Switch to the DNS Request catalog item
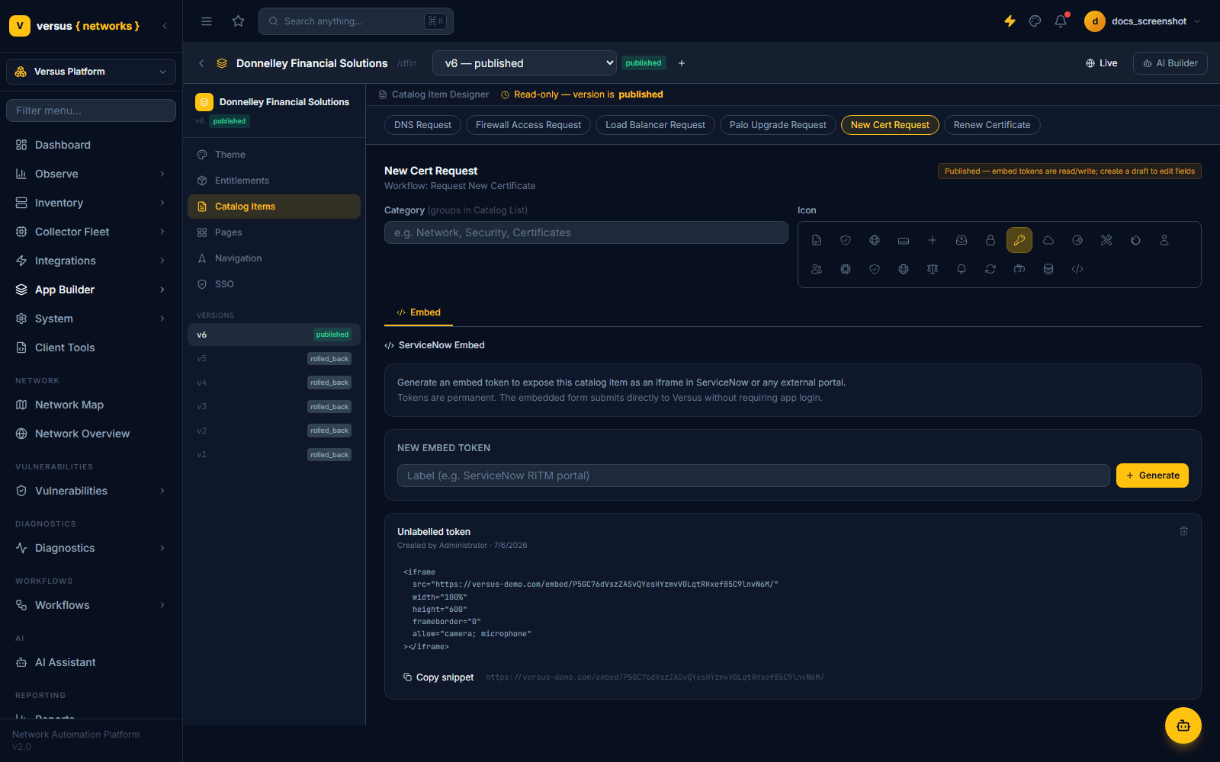This screenshot has height=762, width=1220. click(422, 125)
